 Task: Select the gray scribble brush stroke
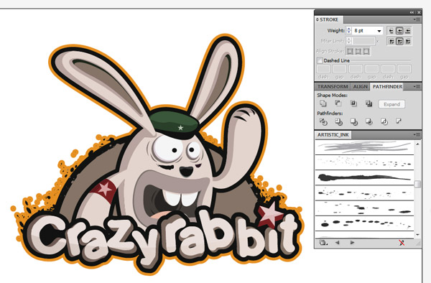click(364, 147)
